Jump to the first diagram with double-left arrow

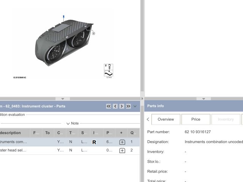109,107
